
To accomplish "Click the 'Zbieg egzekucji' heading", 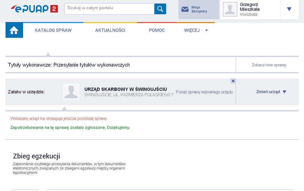I will (x=37, y=156).
